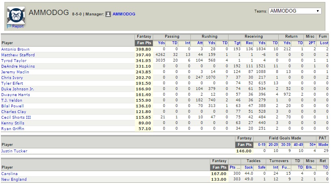Sort by Passing TD column

point(175,43)
